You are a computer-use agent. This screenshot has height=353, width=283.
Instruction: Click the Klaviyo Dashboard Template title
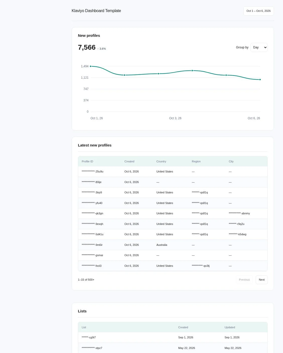click(96, 11)
